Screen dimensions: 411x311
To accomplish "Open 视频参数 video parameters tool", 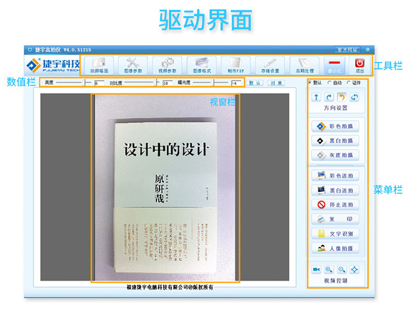I will coord(167,65).
